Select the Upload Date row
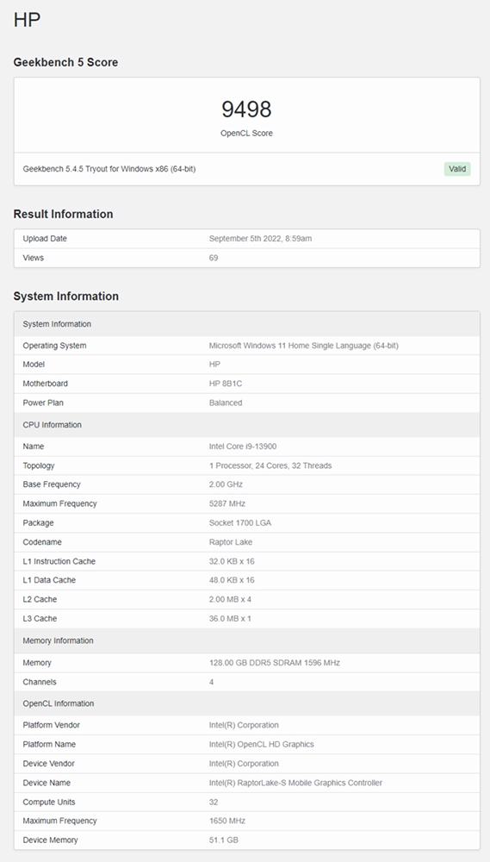Viewport: 490px width, 862px height. (246, 239)
